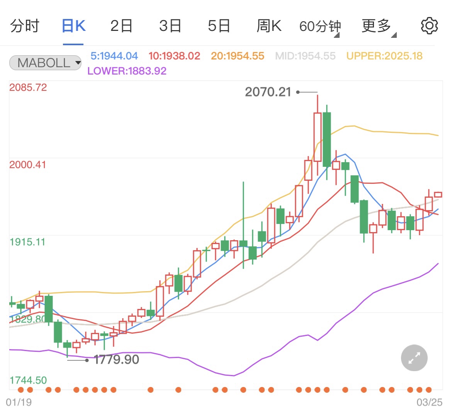Click the 1779.90 low price marker

116,360
